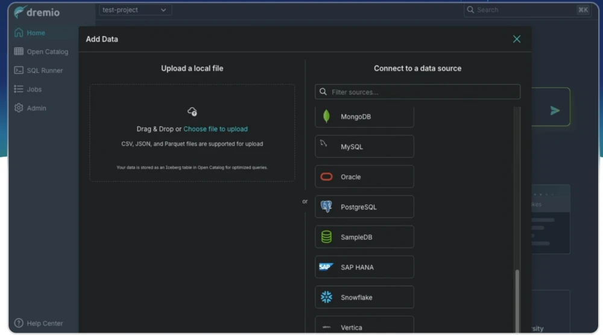The width and height of the screenshot is (603, 335).
Task: Open the Home page icon
Action: pyautogui.click(x=19, y=32)
